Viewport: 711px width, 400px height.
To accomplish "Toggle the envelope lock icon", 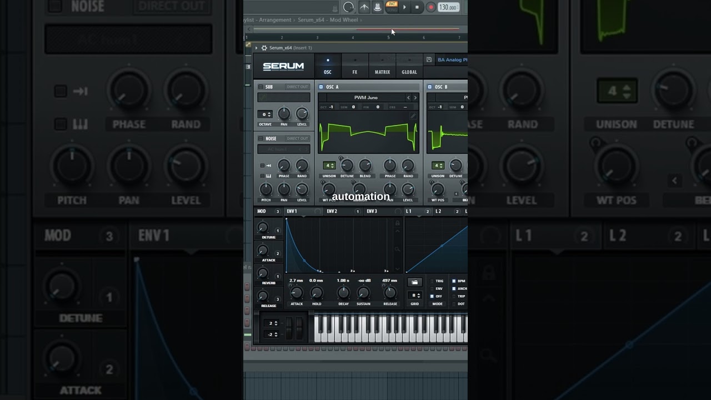I will click(397, 223).
